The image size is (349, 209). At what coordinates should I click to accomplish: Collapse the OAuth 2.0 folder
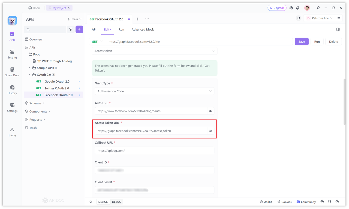pyautogui.click(x=29, y=75)
